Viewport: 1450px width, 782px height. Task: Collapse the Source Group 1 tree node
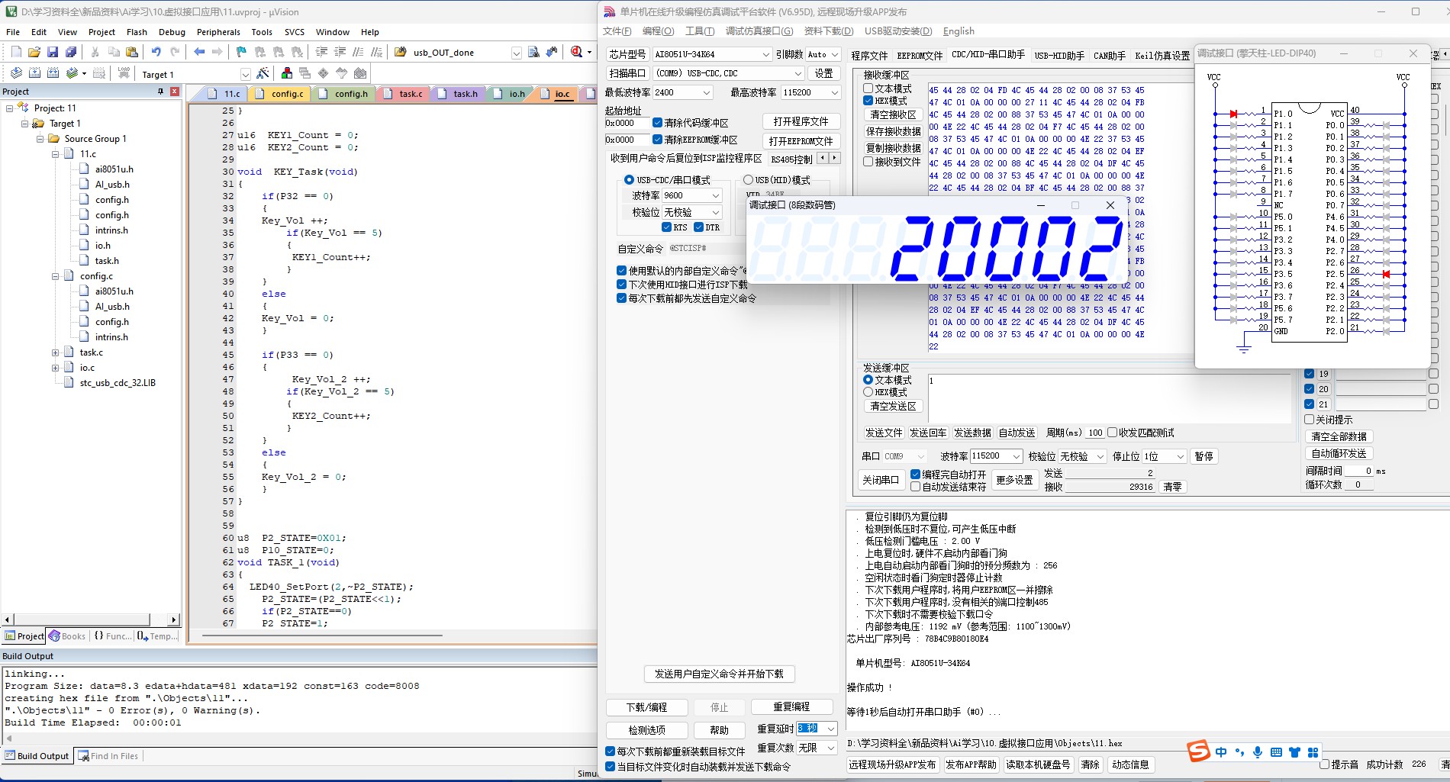[40, 139]
